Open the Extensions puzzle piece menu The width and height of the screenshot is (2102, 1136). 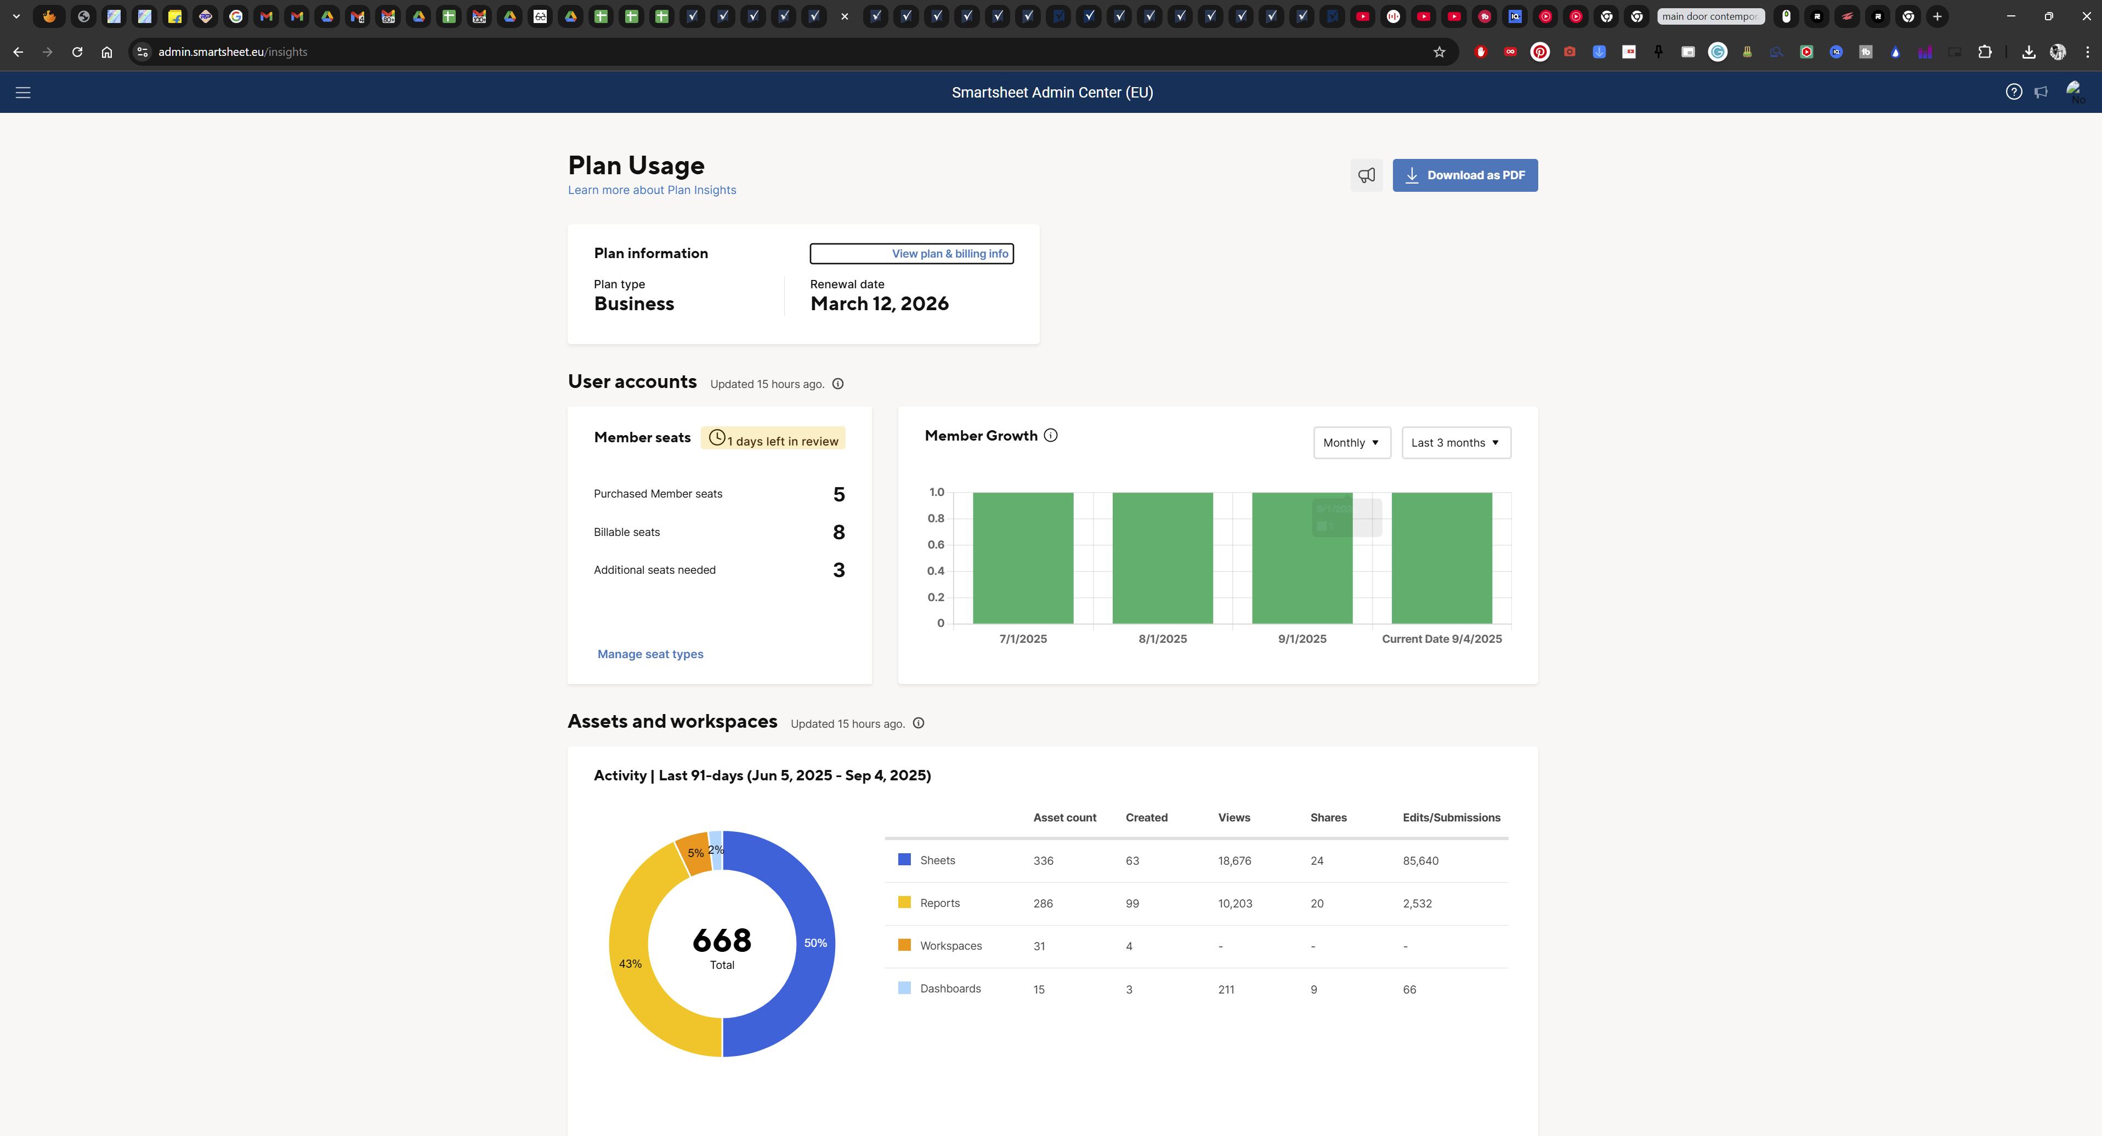click(1985, 52)
